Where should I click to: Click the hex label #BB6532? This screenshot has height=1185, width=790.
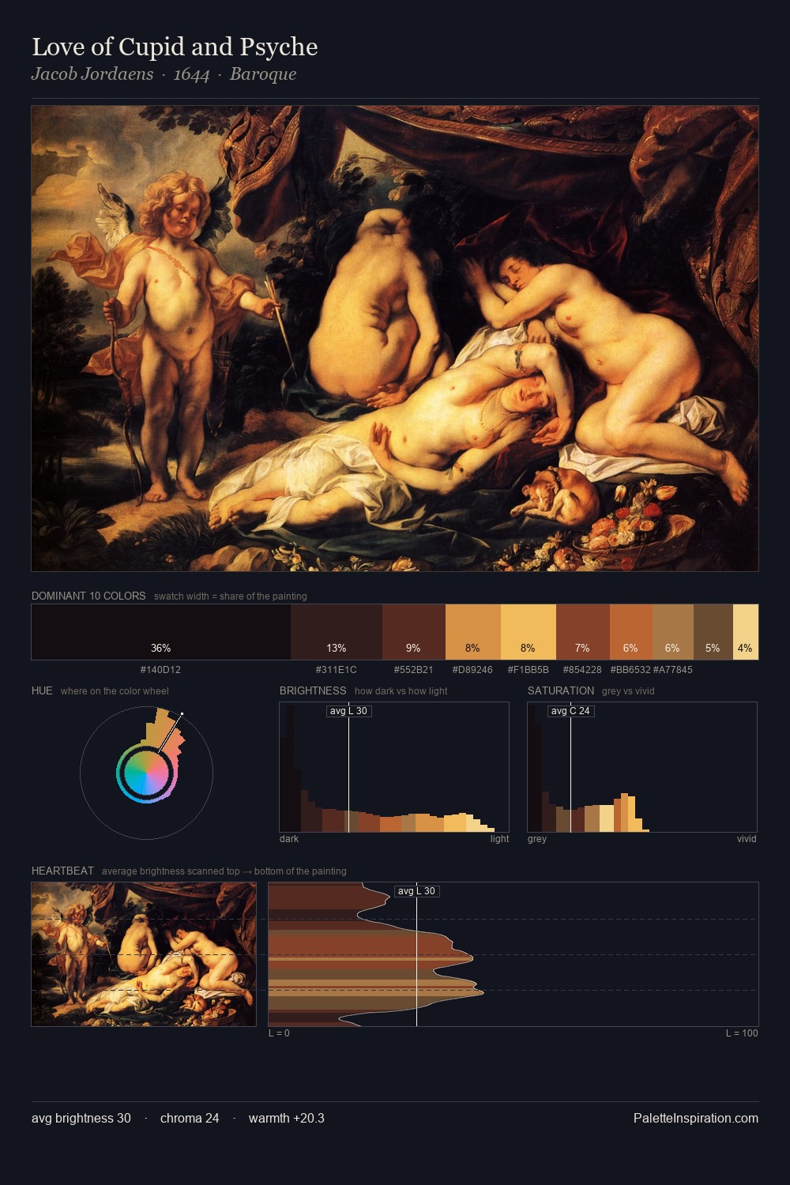(x=630, y=670)
